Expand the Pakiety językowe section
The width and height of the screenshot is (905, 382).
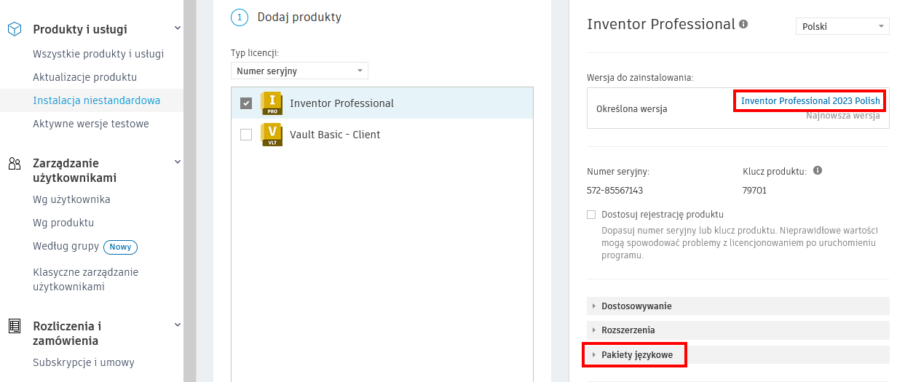636,355
